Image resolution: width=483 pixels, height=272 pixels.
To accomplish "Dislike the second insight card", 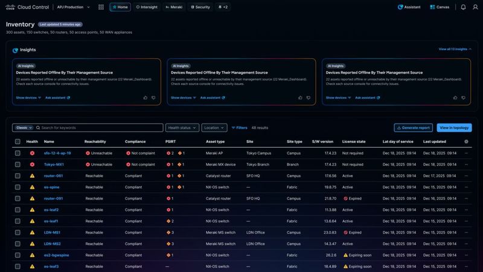I will 309,98.
